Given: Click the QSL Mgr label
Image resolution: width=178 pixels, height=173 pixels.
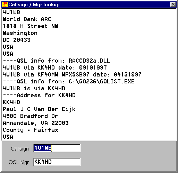Looking at the screenshot, I should (x=19, y=162).
